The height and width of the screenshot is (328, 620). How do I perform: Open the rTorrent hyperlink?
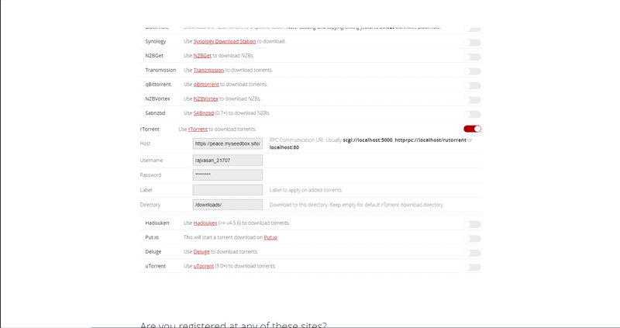pos(198,129)
